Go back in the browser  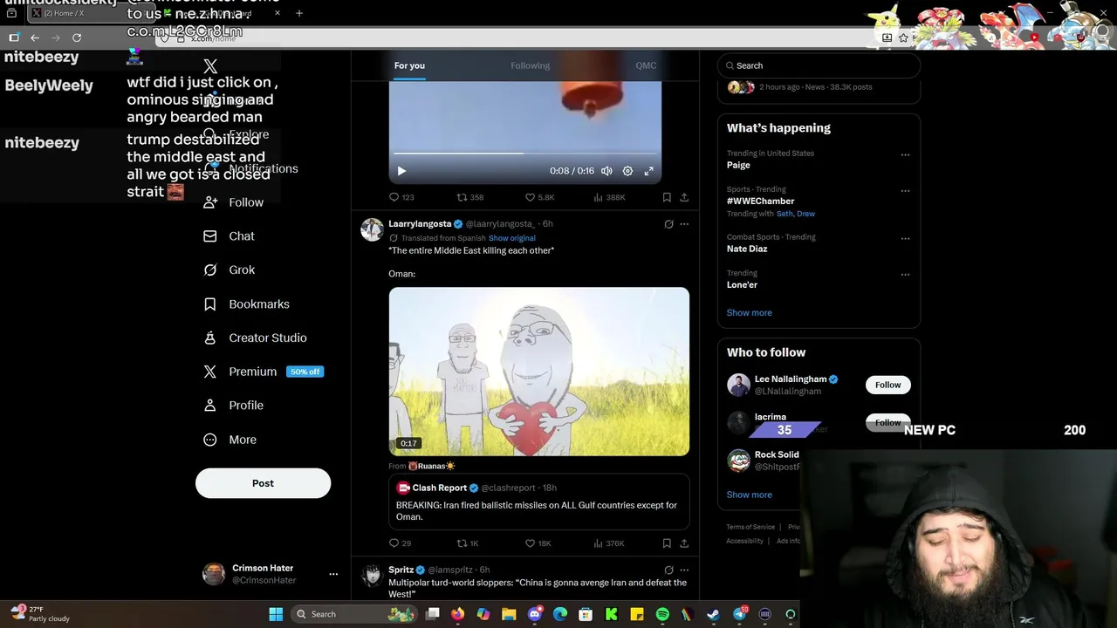pyautogui.click(x=35, y=38)
